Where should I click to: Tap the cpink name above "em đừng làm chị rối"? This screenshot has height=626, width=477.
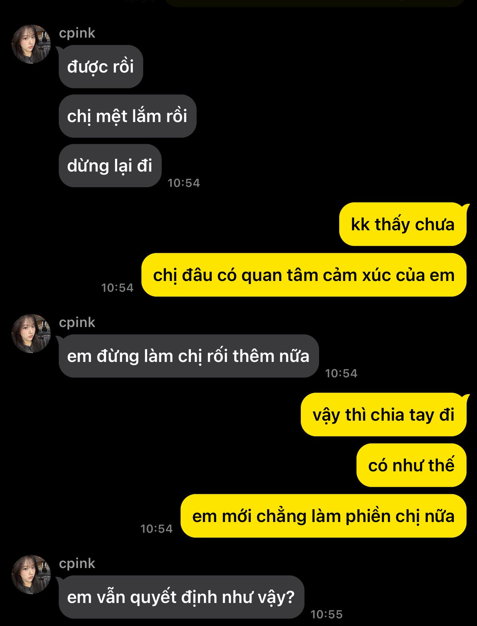(x=77, y=323)
